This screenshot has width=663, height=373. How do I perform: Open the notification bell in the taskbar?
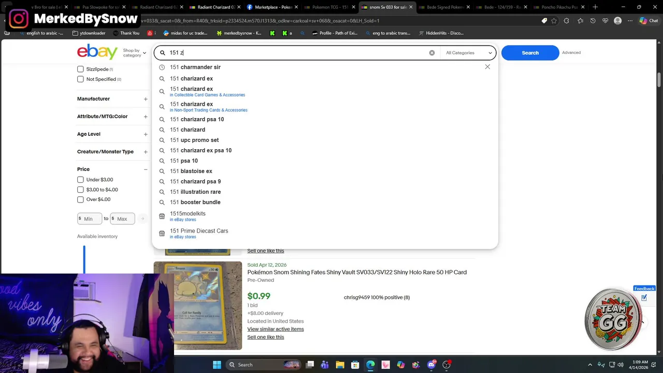[654, 365]
